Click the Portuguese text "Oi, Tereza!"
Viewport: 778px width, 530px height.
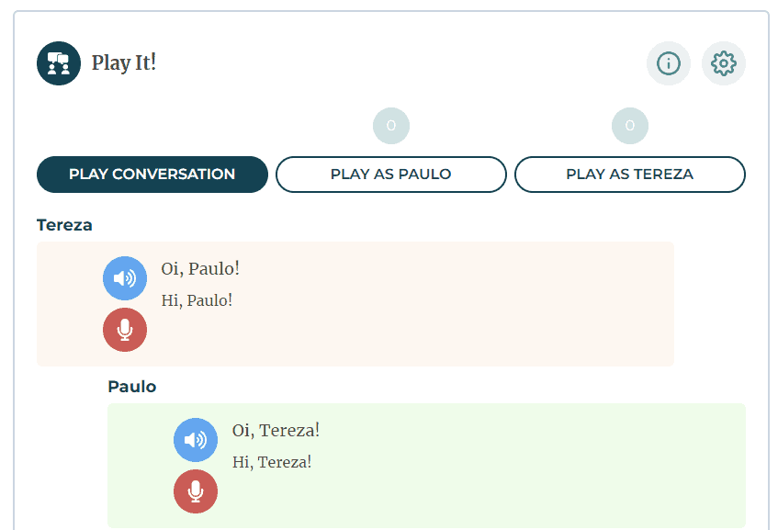click(x=276, y=430)
